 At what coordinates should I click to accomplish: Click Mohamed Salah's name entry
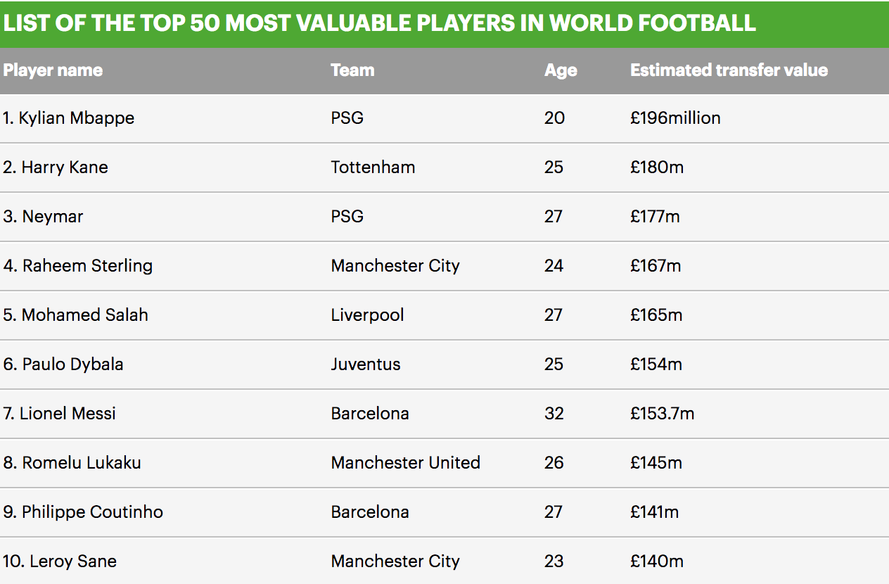76,315
